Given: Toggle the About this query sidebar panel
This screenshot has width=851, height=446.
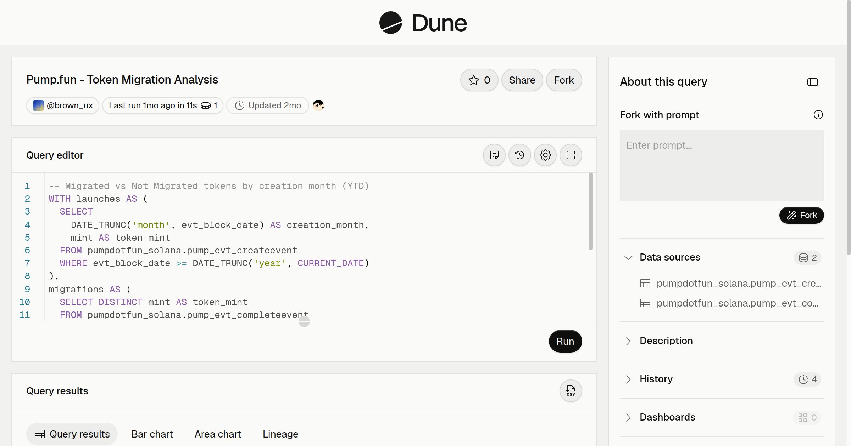Looking at the screenshot, I should [812, 82].
